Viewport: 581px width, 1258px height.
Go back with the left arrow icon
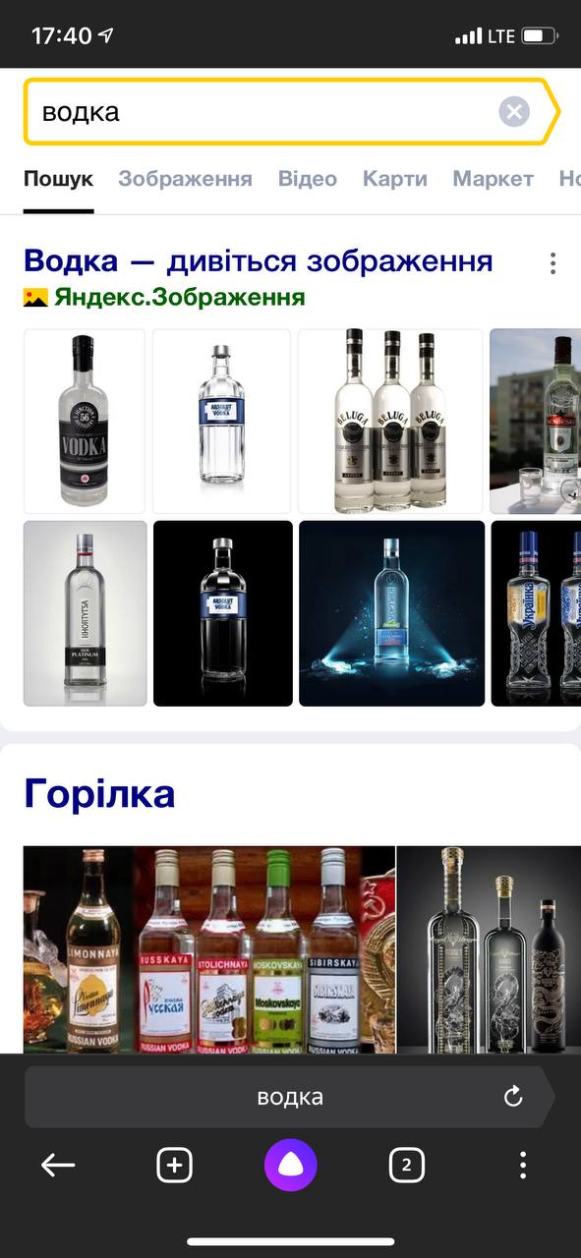pos(58,1166)
